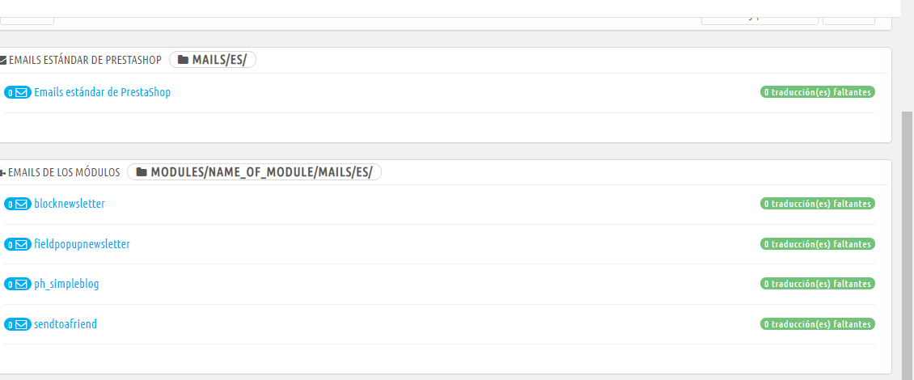The image size is (914, 380).
Task: Click puzzle icon before EMAILS DE LOS MÓDULOS heading
Action: pos(3,172)
